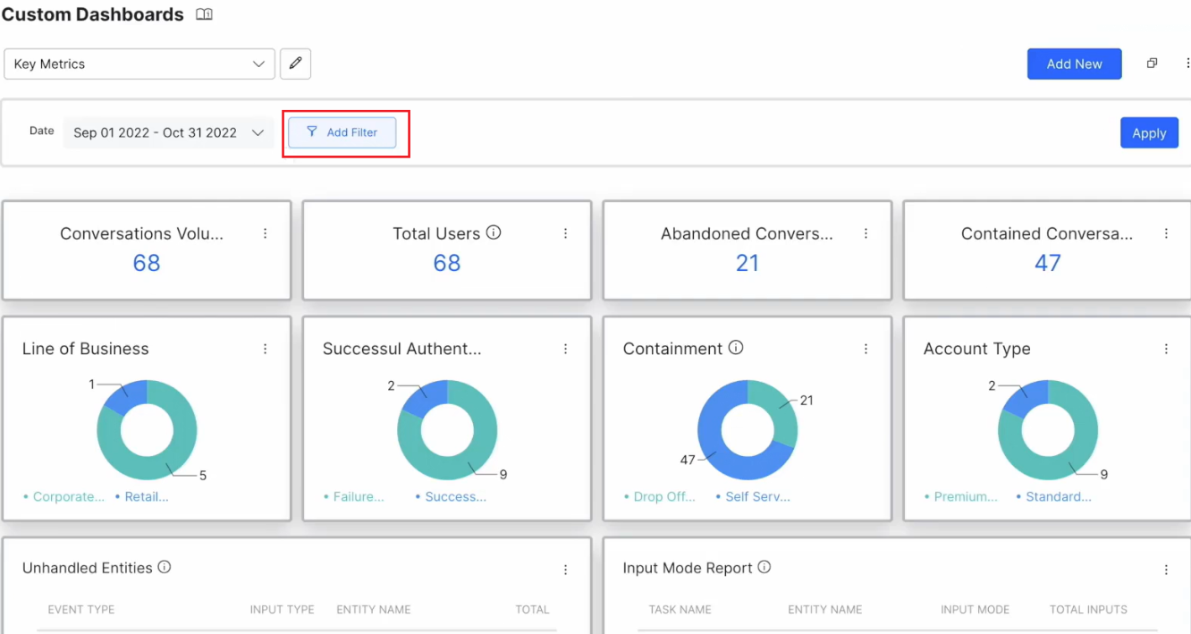The width and height of the screenshot is (1191, 634).
Task: Open the overflow ellipsis menu at the top right
Action: [1187, 63]
